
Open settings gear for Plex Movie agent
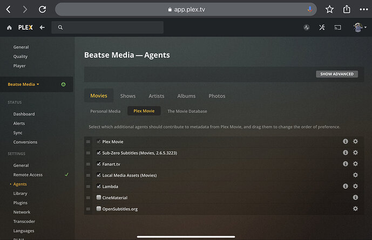(x=355, y=141)
